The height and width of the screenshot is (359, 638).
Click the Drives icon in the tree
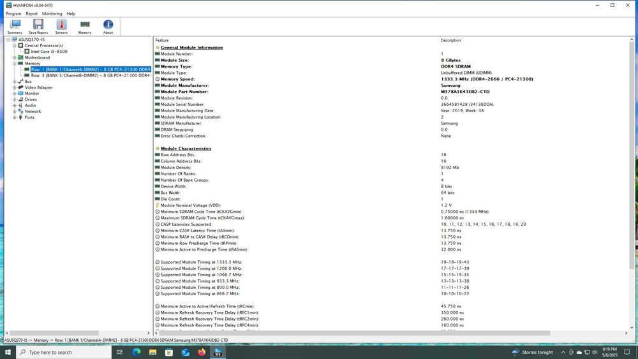tap(20, 99)
